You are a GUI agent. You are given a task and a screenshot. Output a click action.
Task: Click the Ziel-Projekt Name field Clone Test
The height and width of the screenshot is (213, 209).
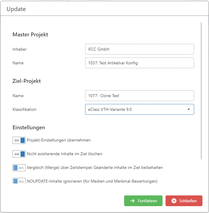coord(140,96)
